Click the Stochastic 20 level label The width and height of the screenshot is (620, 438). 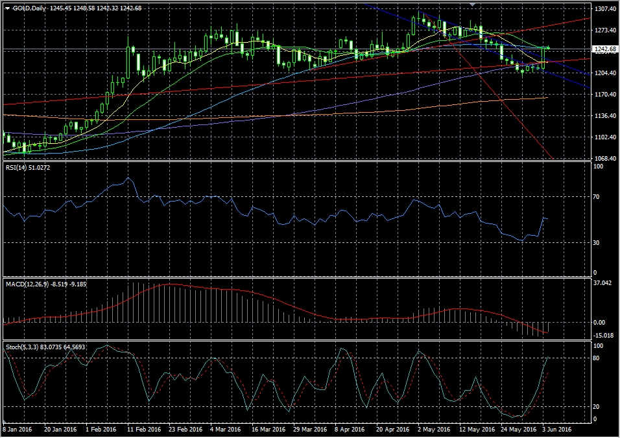(597, 406)
